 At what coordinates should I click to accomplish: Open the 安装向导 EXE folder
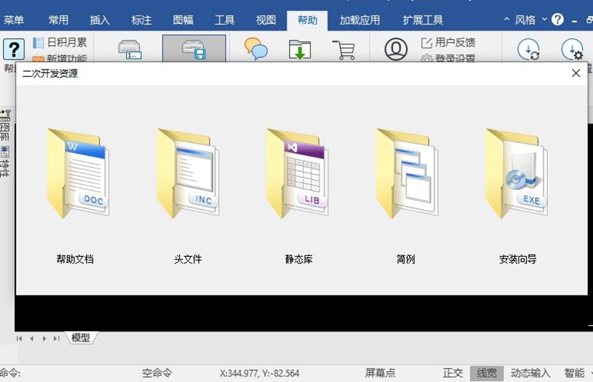(516, 173)
